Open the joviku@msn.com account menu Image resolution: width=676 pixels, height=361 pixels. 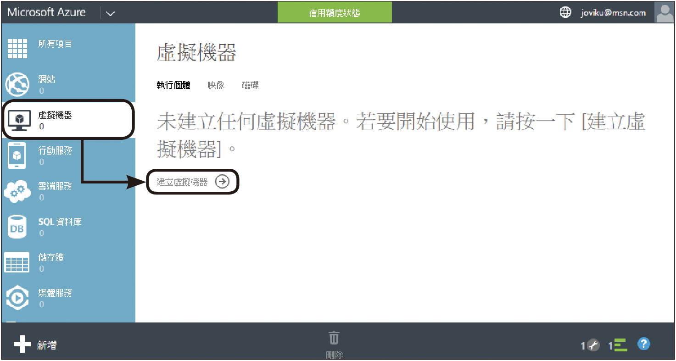click(613, 13)
